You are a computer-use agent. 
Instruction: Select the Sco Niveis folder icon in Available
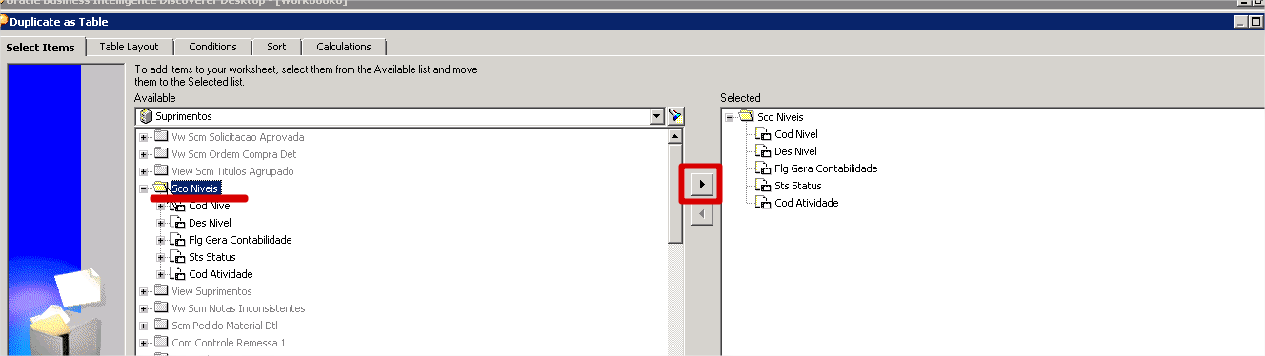point(160,188)
